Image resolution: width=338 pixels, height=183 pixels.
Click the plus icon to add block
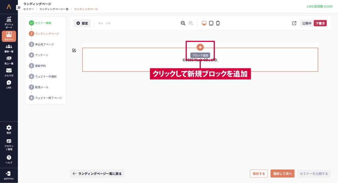(200, 47)
